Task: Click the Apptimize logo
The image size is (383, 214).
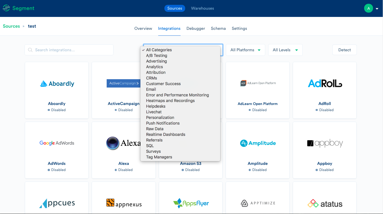Action: click(258, 203)
